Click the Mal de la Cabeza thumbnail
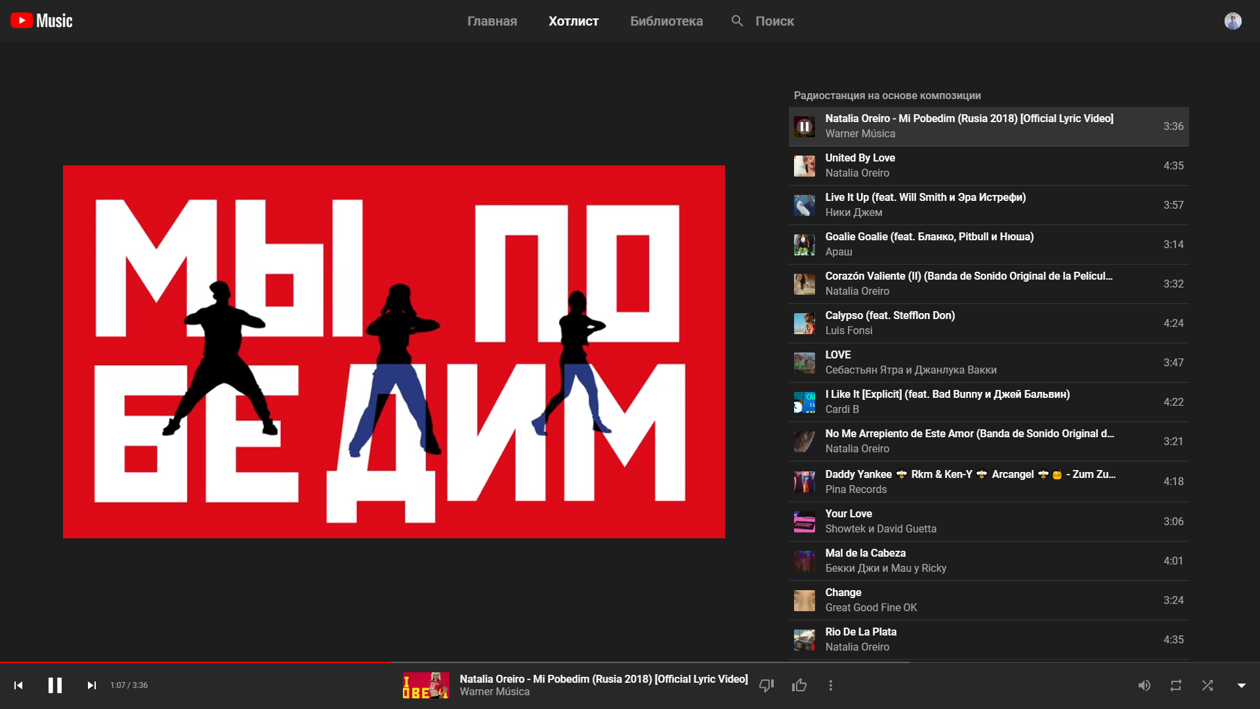This screenshot has width=1260, height=709. [x=805, y=561]
